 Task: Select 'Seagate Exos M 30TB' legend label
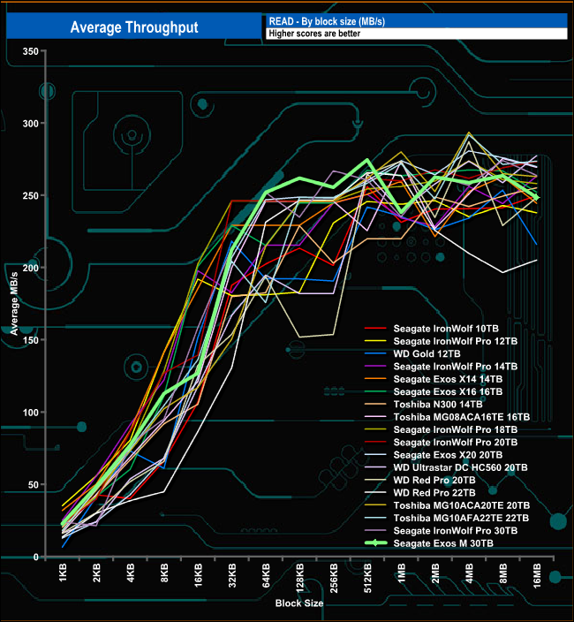(443, 543)
